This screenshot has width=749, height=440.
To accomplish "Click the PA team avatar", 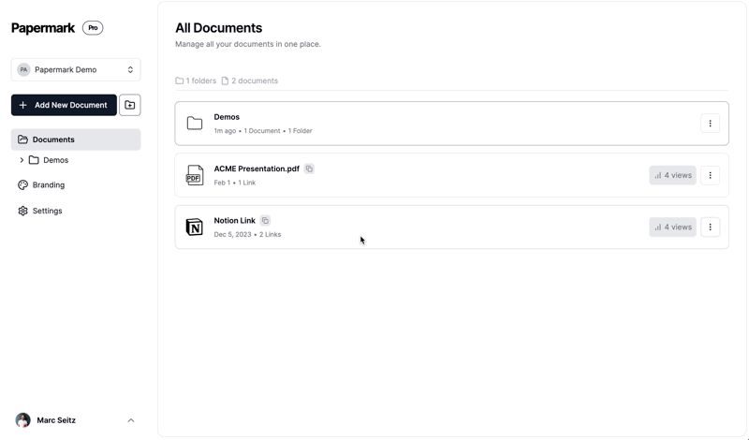I will pos(23,70).
